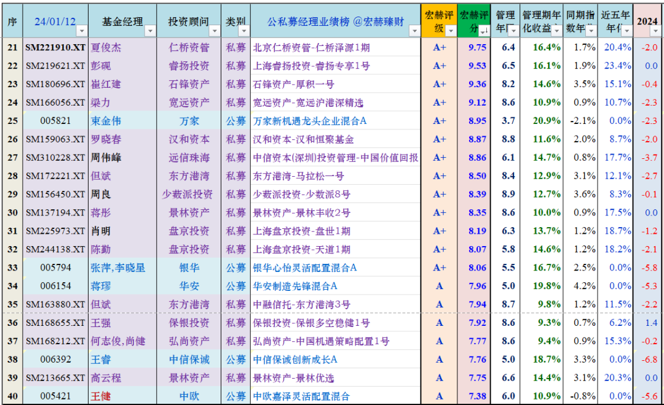Image resolution: width=664 pixels, height=405 pixels.
Task: Open the 投资顾问 column filter dropdown
Action: tap(215, 31)
